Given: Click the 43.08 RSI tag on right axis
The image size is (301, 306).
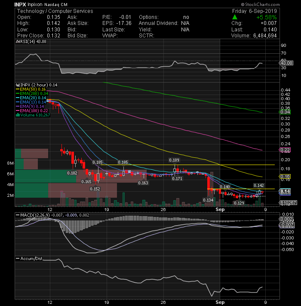Looking at the screenshot, I should (286, 63).
